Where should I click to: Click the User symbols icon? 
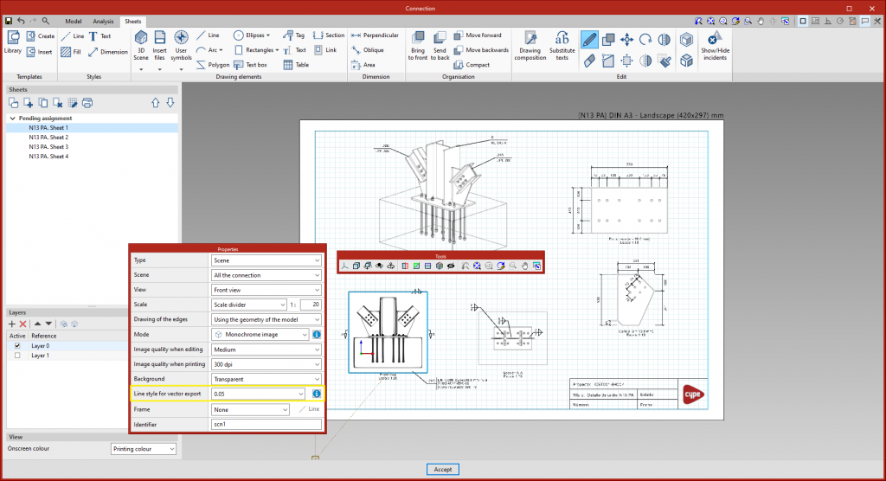tap(181, 43)
